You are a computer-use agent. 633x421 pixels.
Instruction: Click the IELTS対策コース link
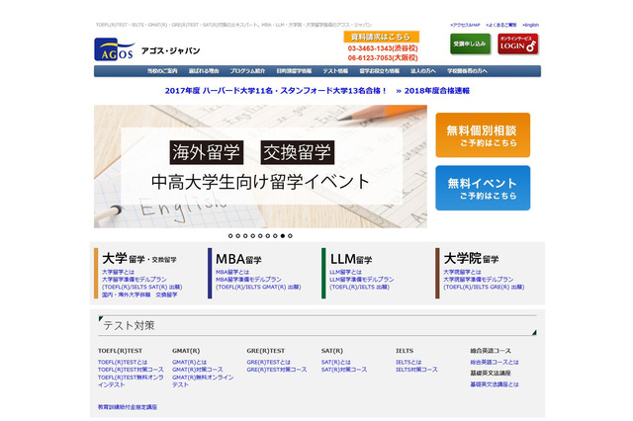click(415, 370)
